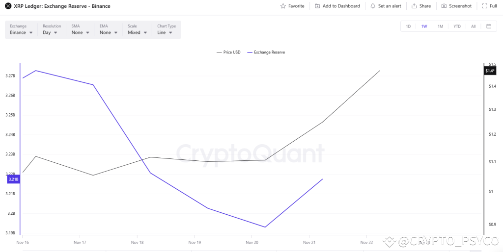503x252 pixels.
Task: Change Chart Type Line dropdown
Action: coord(165,32)
